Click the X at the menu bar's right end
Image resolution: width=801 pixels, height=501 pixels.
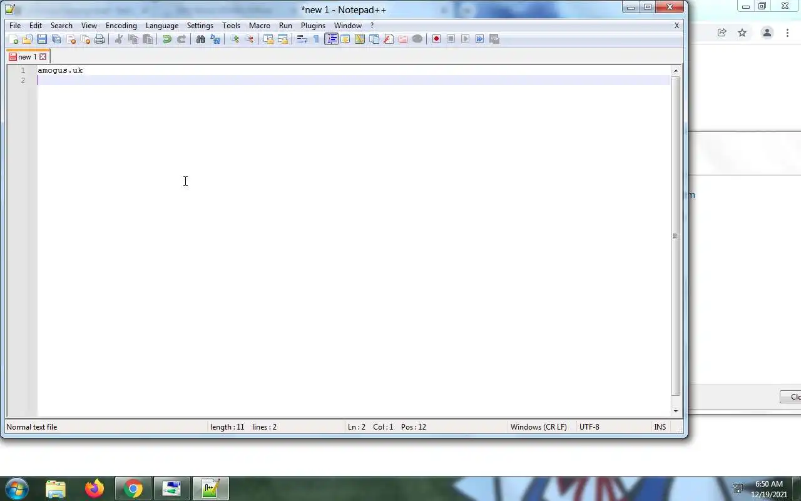coord(676,26)
